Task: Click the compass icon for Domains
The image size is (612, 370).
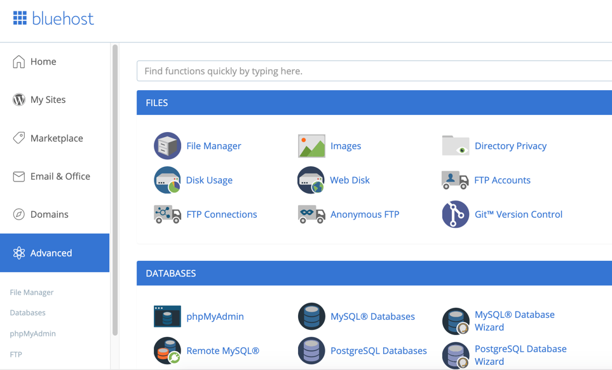Action: point(18,215)
